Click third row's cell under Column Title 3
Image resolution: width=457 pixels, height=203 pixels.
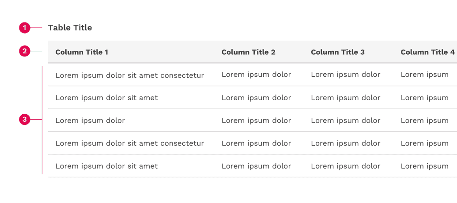345,120
